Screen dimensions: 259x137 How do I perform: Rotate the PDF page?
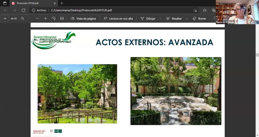point(54,18)
